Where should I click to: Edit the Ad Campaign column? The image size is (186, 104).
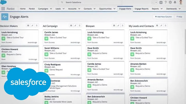coord(75,25)
